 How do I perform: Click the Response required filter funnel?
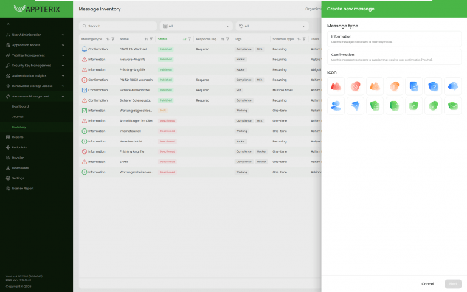227,39
